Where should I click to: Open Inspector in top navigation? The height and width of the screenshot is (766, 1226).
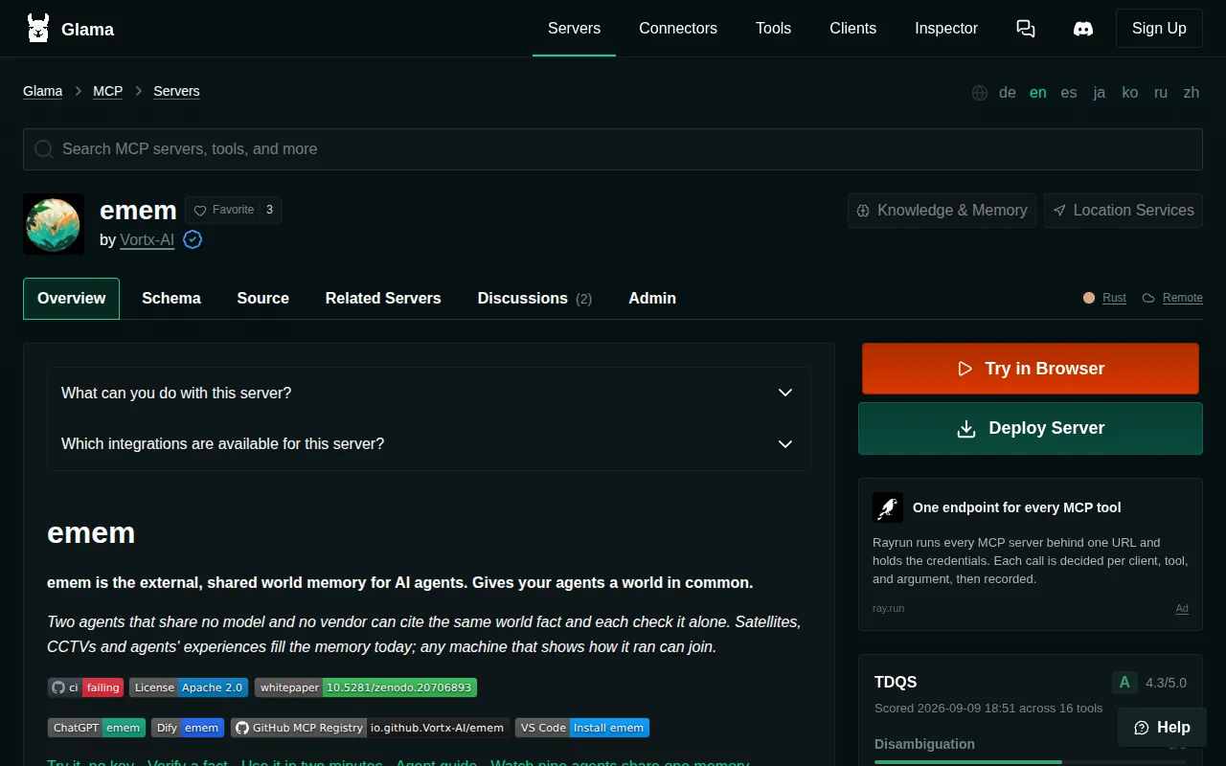click(x=946, y=29)
